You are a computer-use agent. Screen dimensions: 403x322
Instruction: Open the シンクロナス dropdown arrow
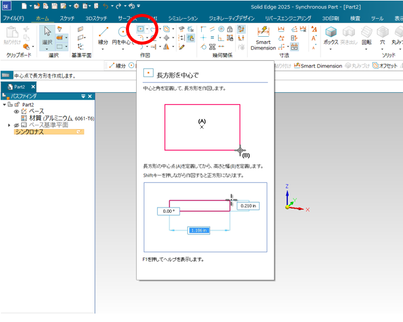pyautogui.click(x=79, y=131)
